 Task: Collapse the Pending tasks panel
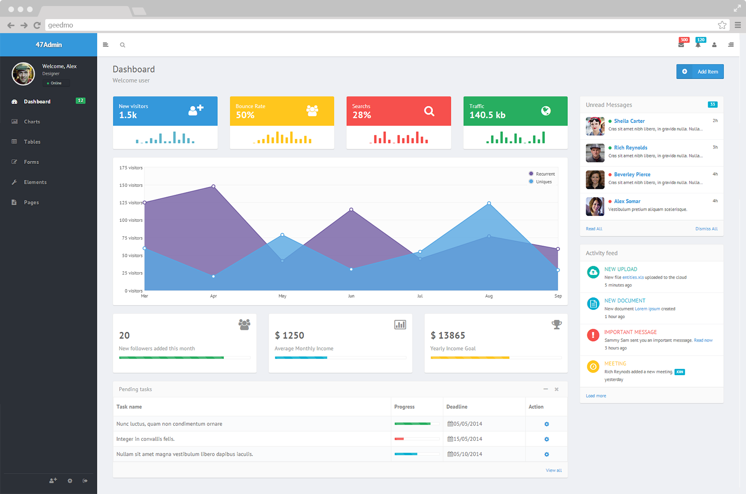coord(546,389)
